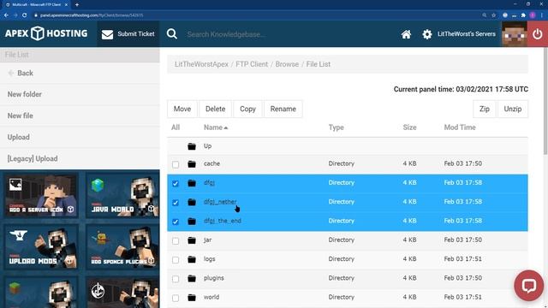Reload the page with browser refresh
The height and width of the screenshot is (308, 548).
point(24,15)
